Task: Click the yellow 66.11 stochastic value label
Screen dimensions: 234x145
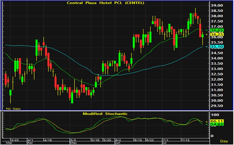Action: click(x=217, y=121)
